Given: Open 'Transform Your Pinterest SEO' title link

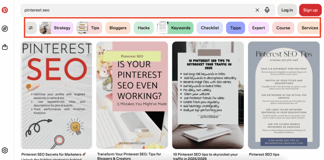Looking at the screenshot, I should [129, 156].
